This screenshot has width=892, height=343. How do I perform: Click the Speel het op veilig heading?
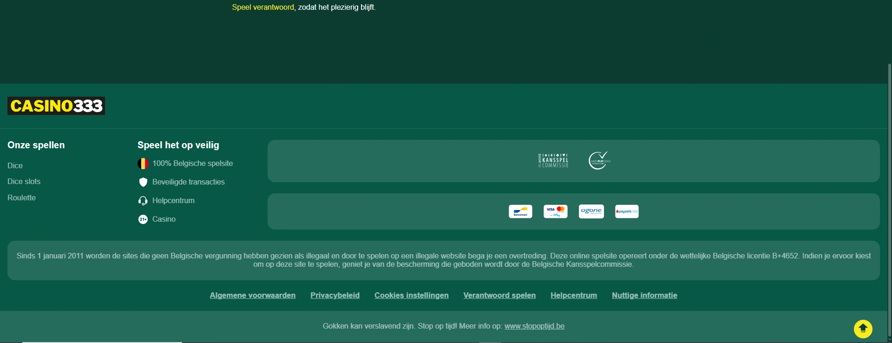(x=178, y=145)
